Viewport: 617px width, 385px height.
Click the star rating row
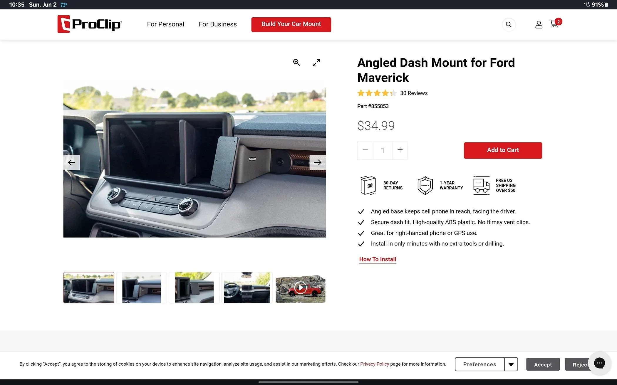click(x=377, y=93)
